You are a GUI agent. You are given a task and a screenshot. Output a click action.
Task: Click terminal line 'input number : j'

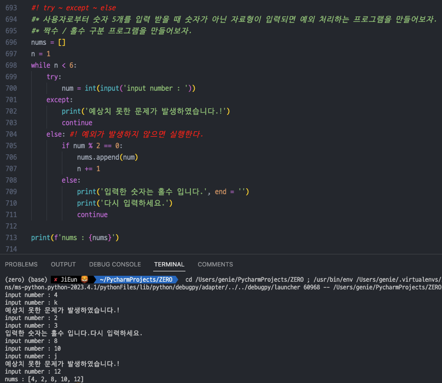click(31, 356)
